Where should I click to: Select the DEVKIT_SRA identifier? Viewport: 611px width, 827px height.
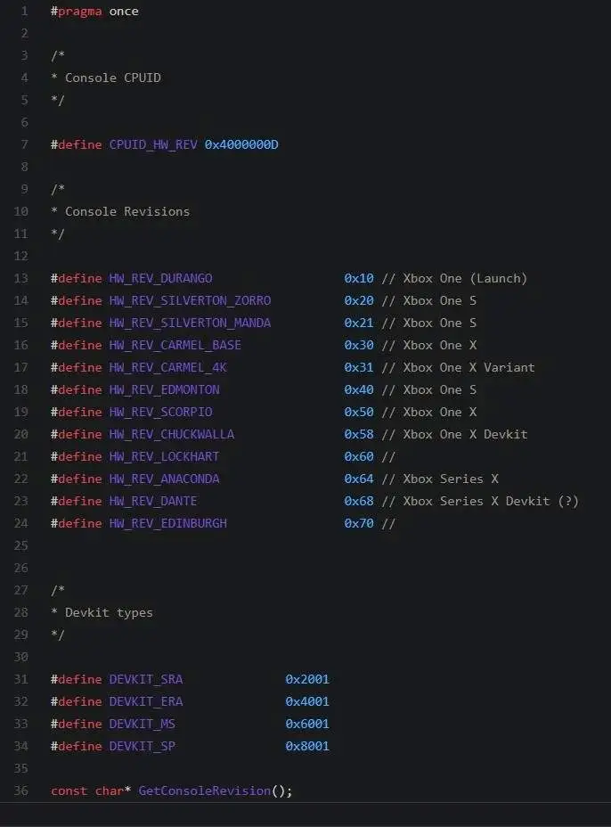click(146, 679)
